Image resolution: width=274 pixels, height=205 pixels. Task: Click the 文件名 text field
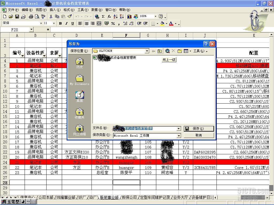point(145,129)
